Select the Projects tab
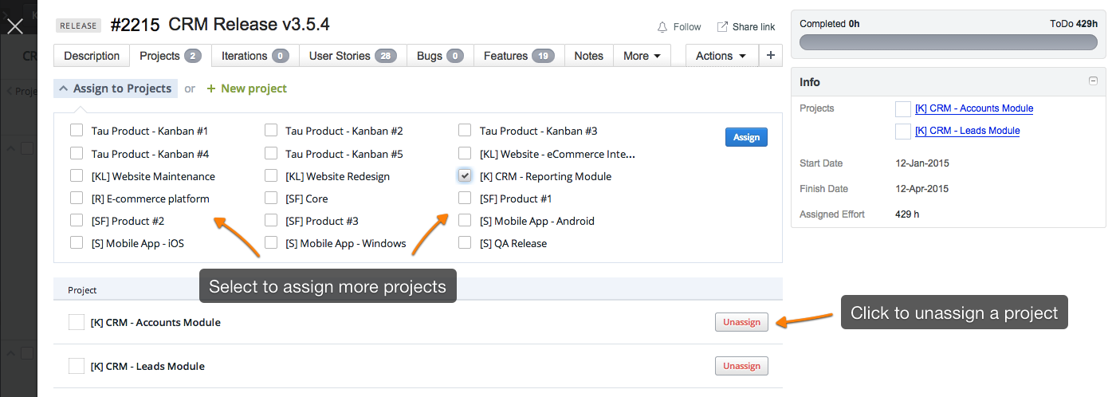Image resolution: width=1112 pixels, height=397 pixels. 170,56
